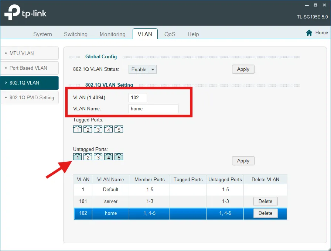Click the Tagged Ports column header
Viewport: 331px width, 251px height.
click(188, 179)
